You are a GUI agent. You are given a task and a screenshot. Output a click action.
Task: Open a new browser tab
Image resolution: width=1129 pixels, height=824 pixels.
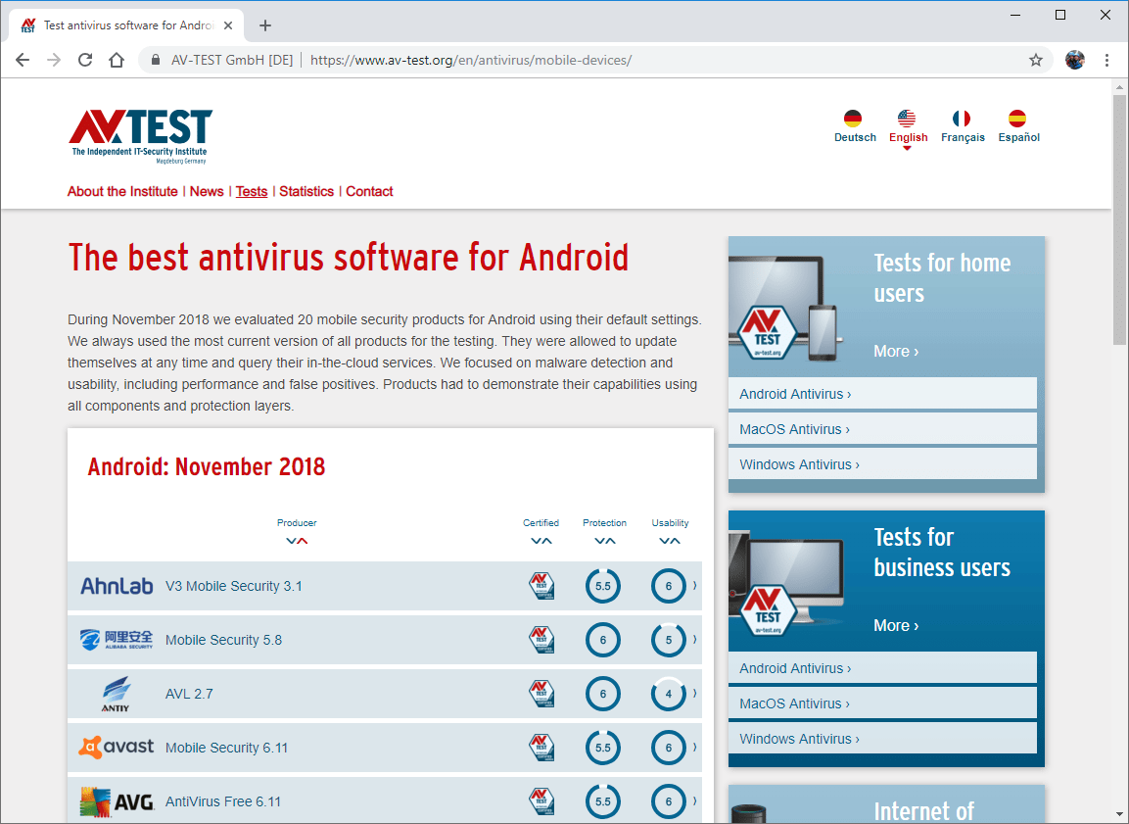265,25
